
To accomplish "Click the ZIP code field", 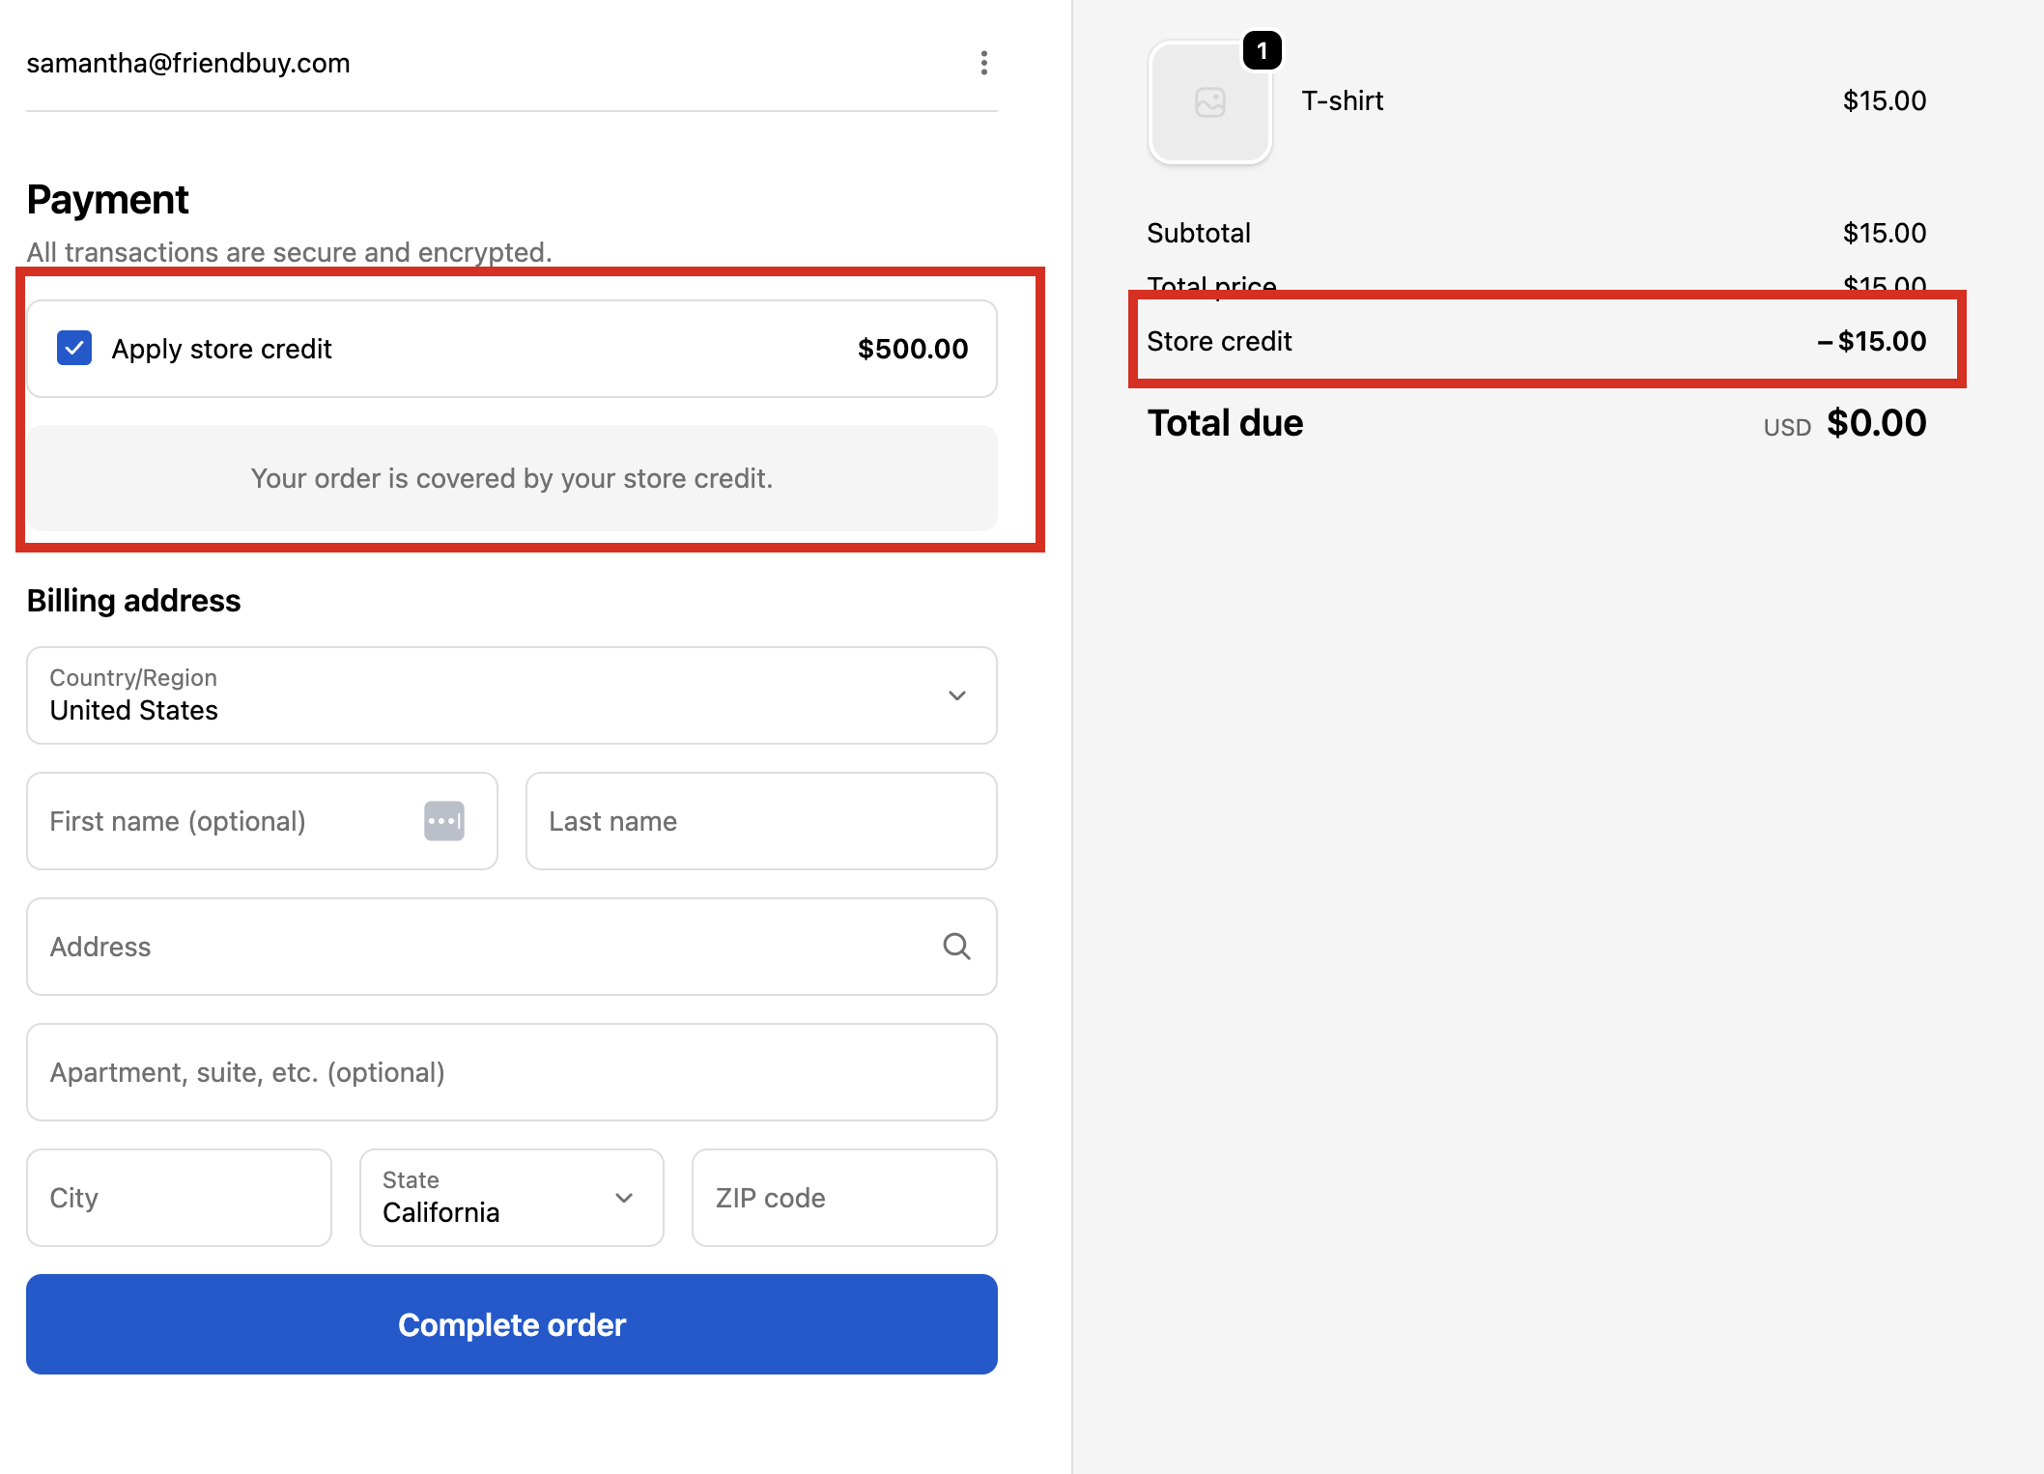I will (x=843, y=1198).
